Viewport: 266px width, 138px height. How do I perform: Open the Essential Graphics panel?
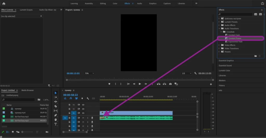point(226,61)
